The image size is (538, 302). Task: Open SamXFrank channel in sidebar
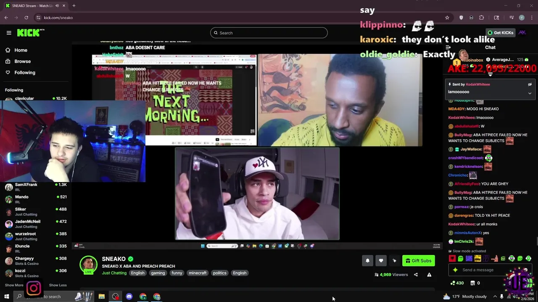point(36,187)
